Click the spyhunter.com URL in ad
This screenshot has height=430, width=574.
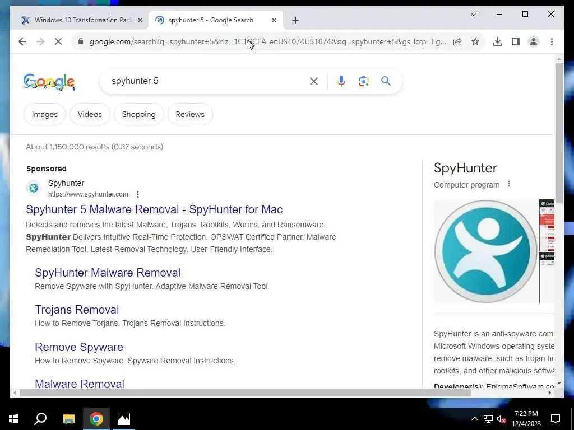click(x=88, y=194)
